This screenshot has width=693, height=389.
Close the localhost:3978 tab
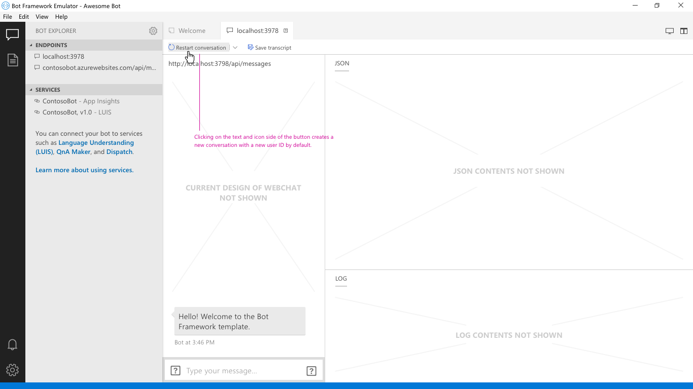click(x=286, y=30)
